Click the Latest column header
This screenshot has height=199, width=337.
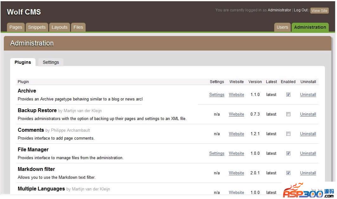[x=271, y=81]
